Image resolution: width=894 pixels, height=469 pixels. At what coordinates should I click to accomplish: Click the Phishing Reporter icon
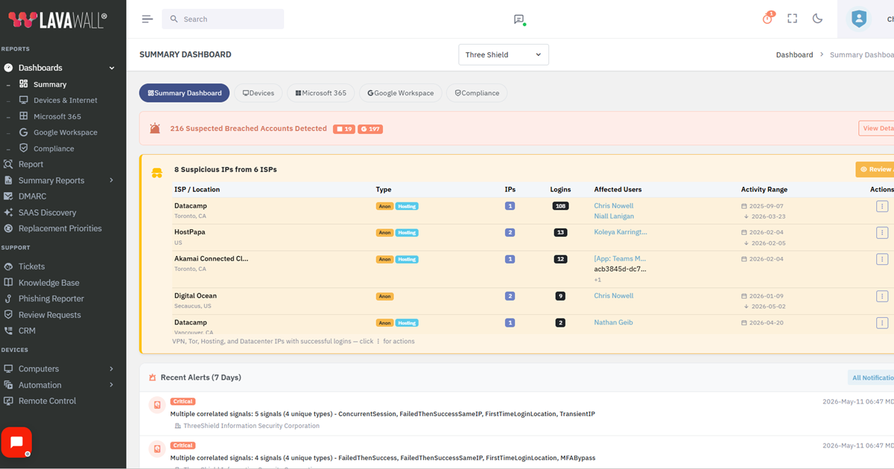tap(8, 299)
